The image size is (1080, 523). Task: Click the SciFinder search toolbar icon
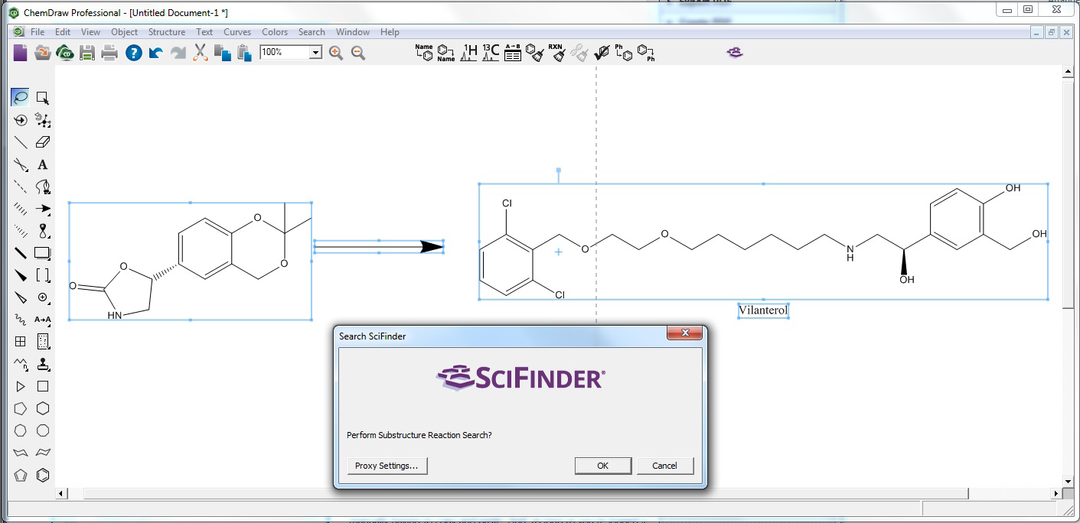[735, 52]
